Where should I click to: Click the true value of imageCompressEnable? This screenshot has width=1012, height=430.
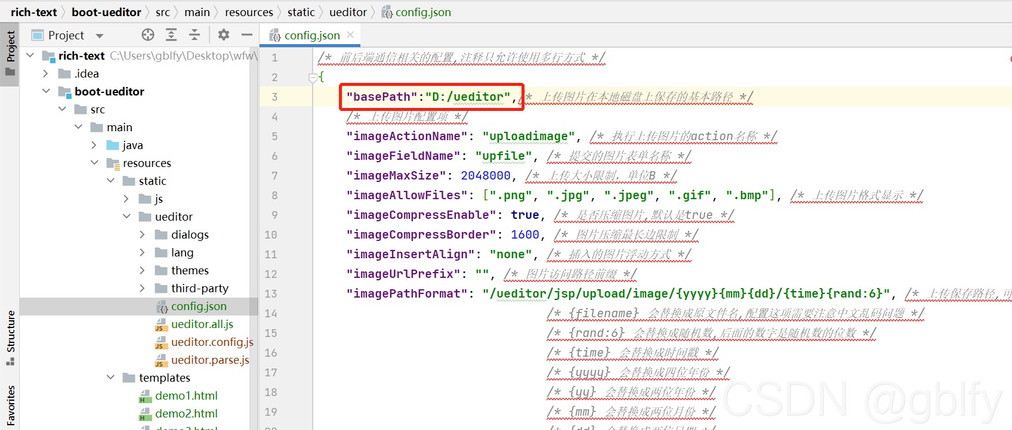[525, 215]
